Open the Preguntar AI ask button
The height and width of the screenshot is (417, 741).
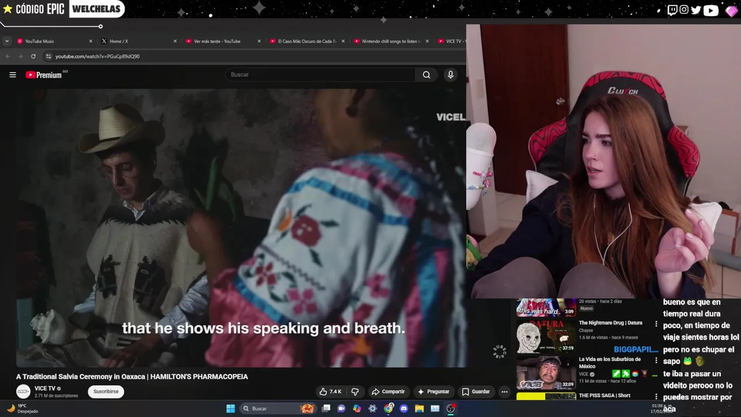[x=434, y=392]
